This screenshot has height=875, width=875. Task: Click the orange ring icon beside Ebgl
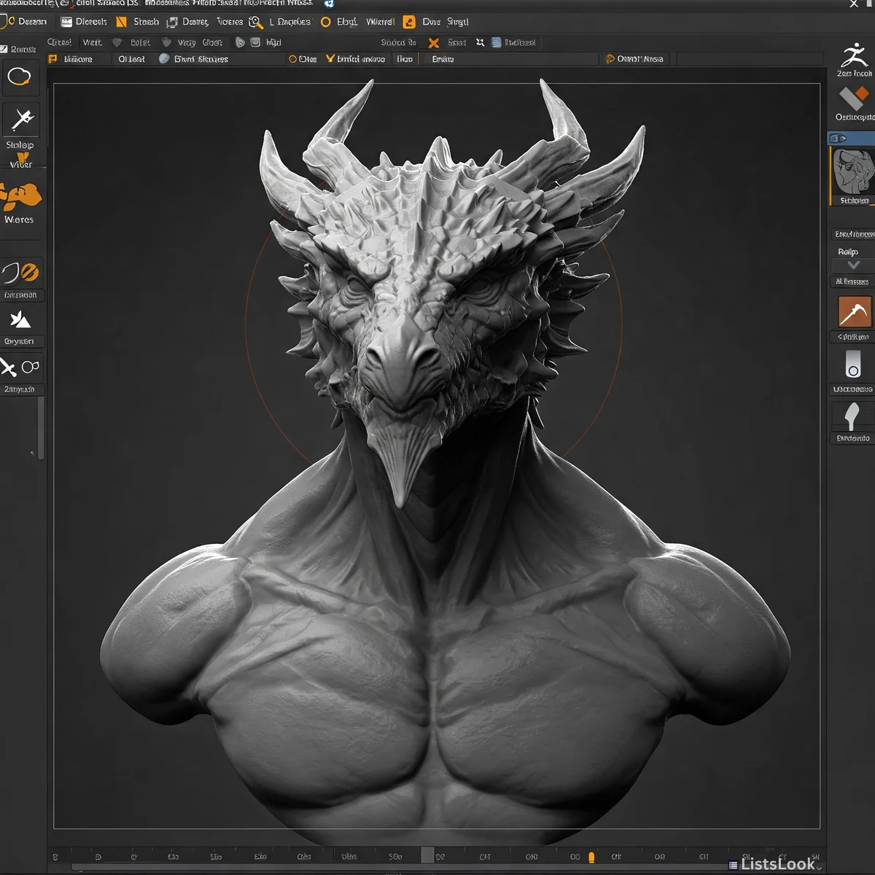tap(326, 22)
